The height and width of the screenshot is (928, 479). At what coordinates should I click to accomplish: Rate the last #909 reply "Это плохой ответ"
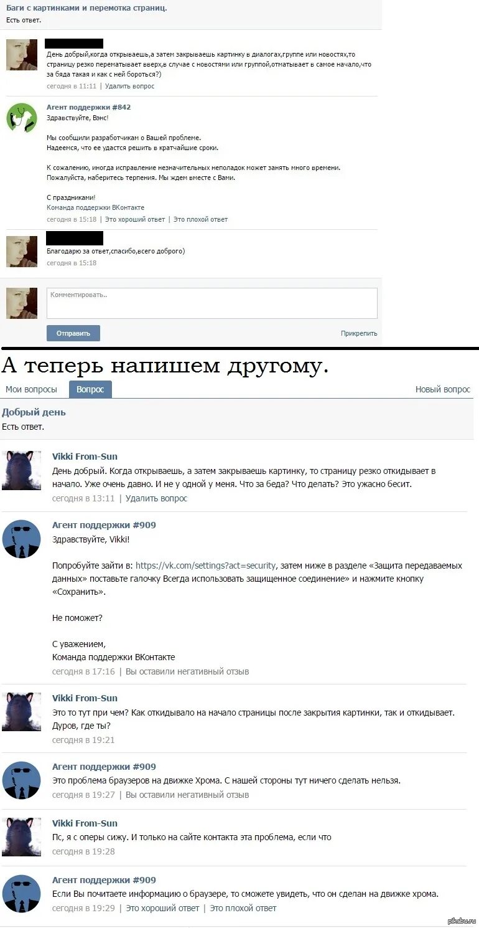(243, 908)
